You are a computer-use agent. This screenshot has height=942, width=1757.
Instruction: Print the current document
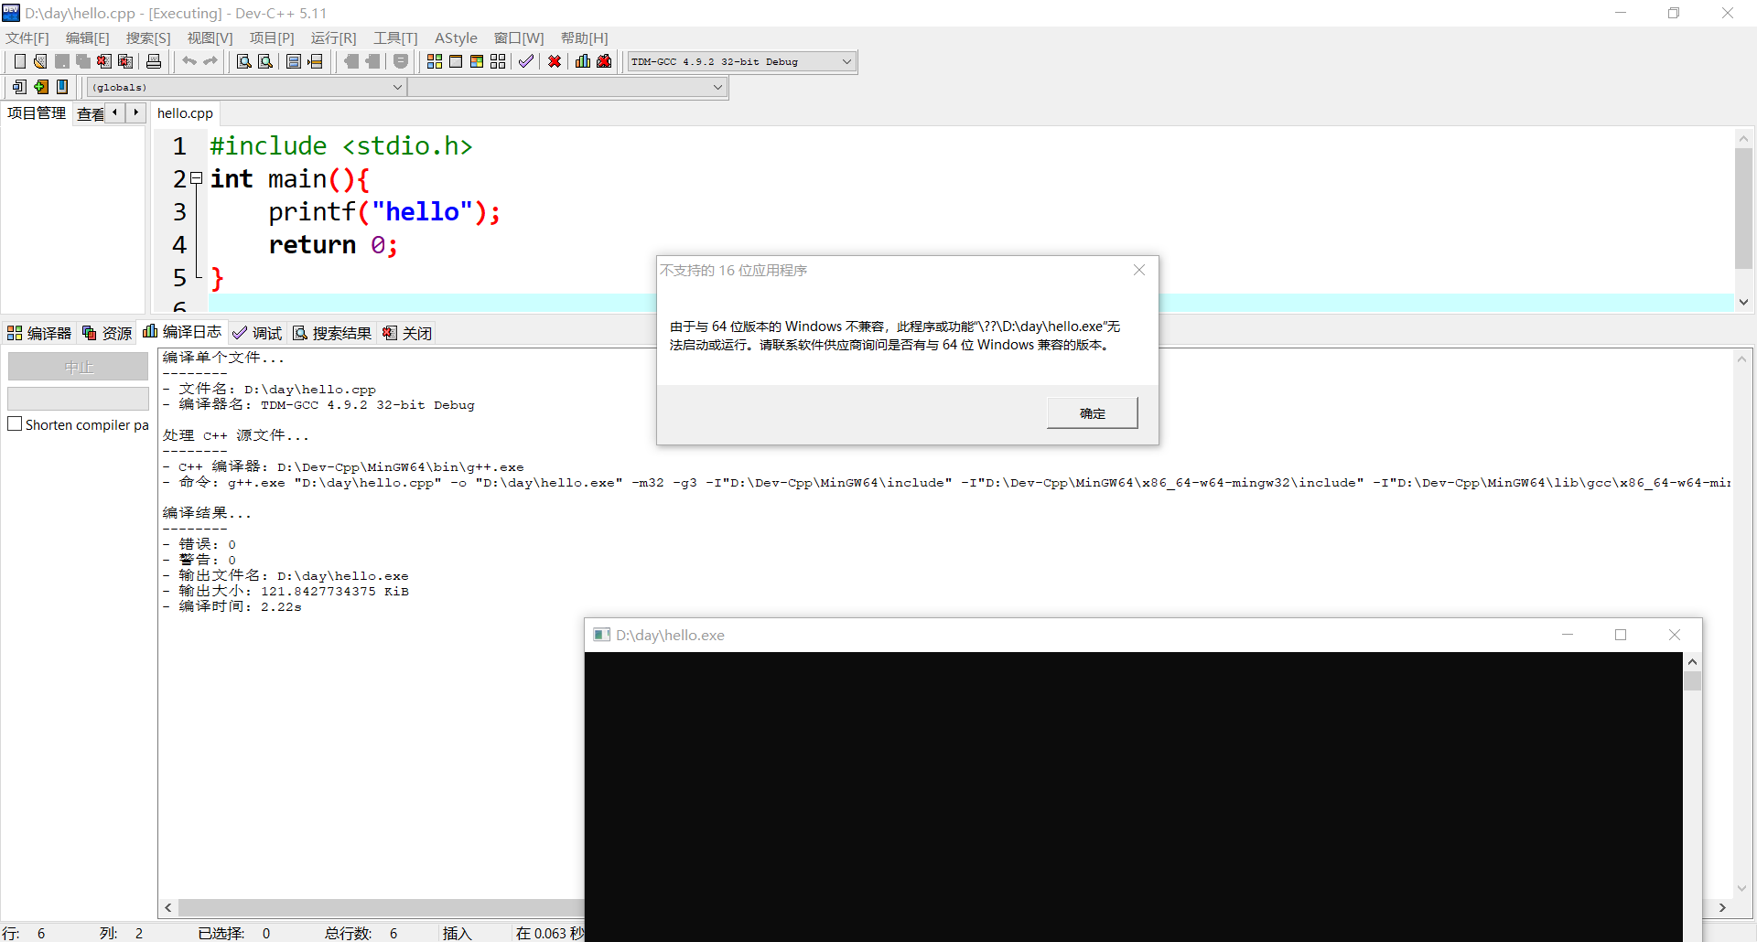(153, 61)
